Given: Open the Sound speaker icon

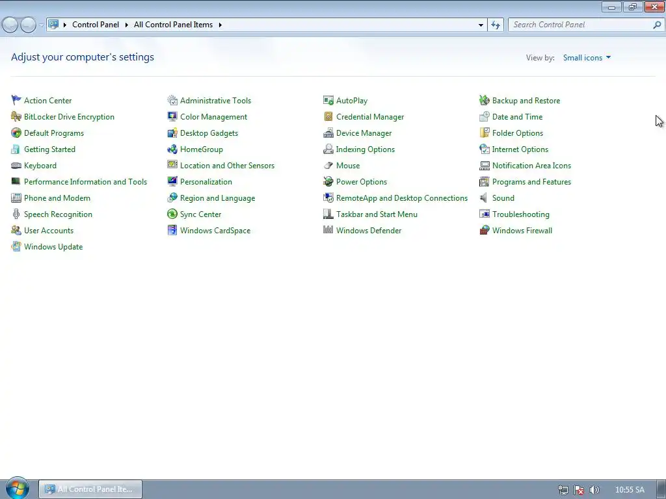Looking at the screenshot, I should click(x=484, y=198).
